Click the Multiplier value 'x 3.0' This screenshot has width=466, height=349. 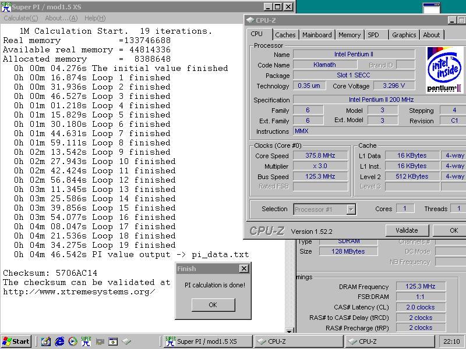point(320,166)
